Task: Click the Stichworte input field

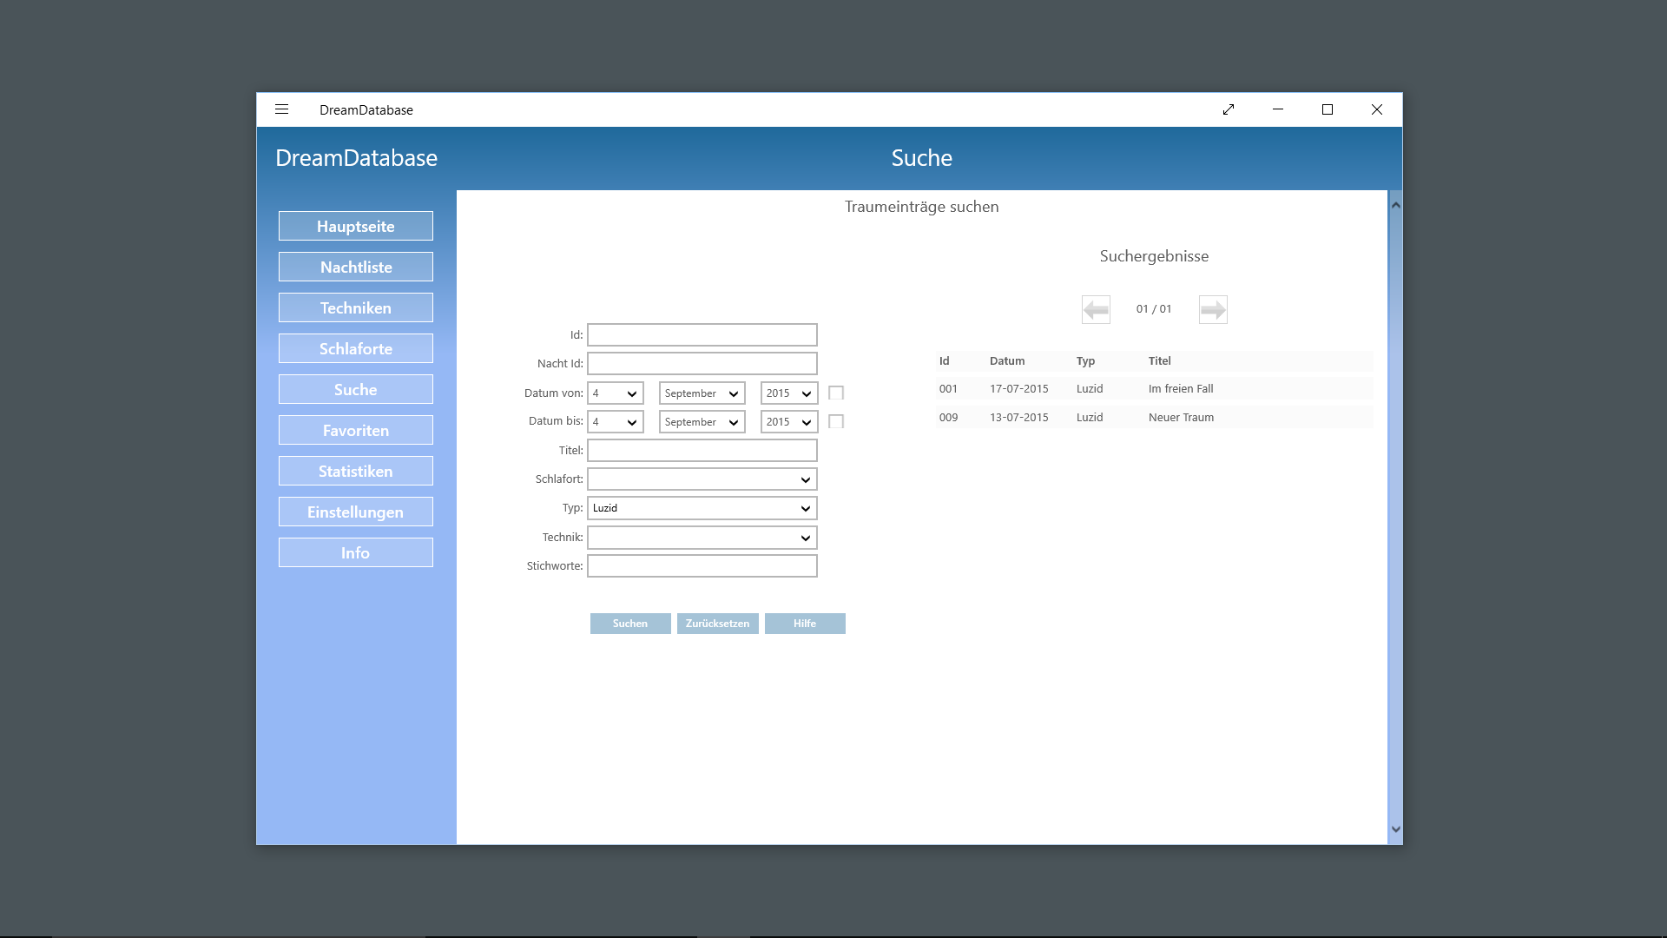Action: pyautogui.click(x=702, y=566)
